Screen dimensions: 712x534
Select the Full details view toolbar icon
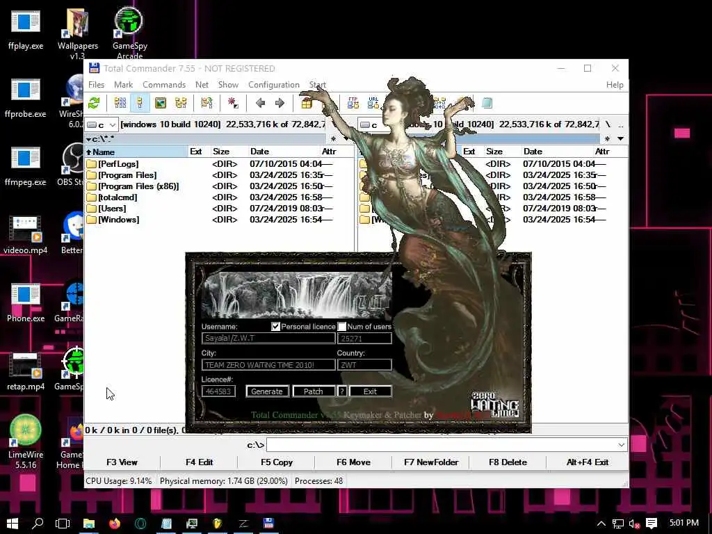[x=140, y=103]
